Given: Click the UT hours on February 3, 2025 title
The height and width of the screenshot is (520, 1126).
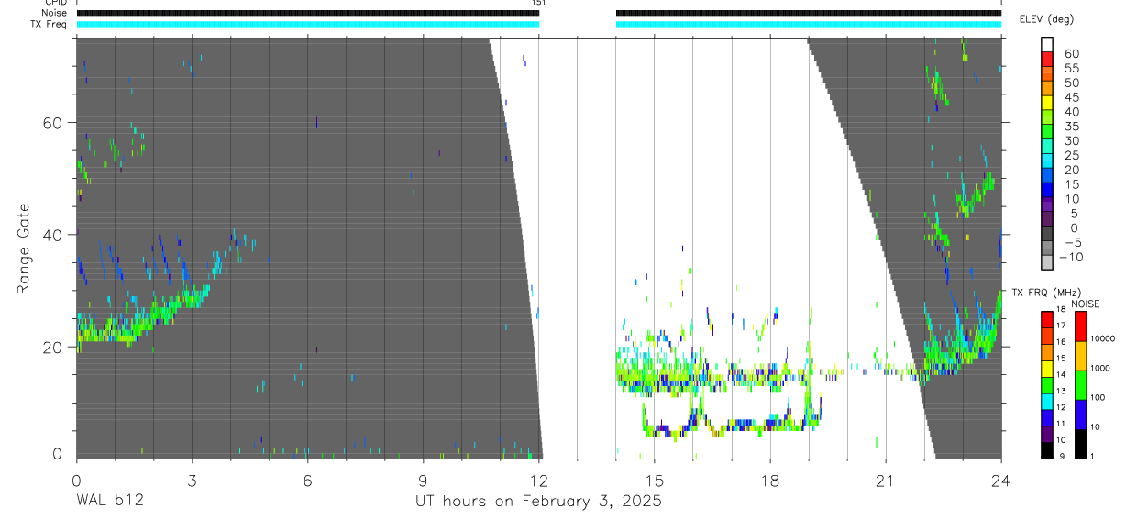Looking at the screenshot, I should [x=539, y=501].
